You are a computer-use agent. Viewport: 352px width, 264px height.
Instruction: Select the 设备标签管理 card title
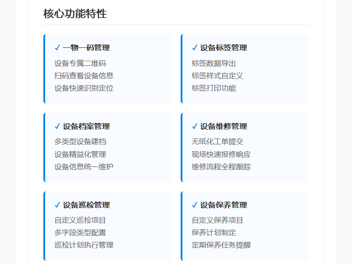(x=223, y=47)
